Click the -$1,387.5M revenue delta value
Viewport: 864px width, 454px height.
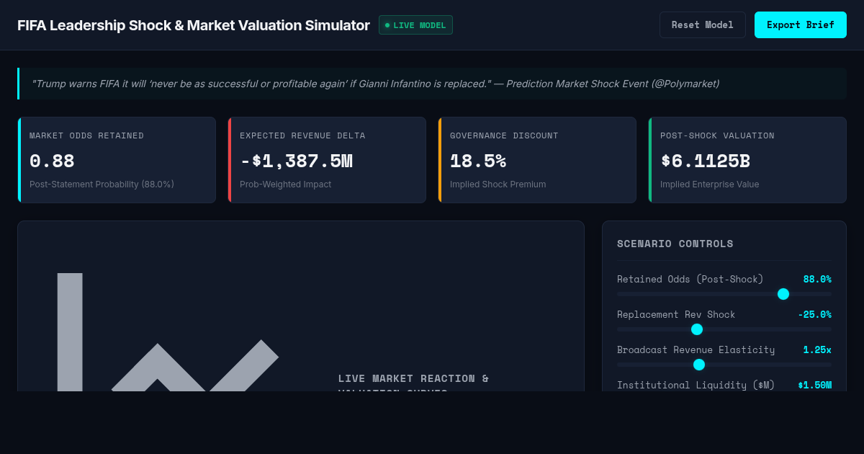pos(296,161)
